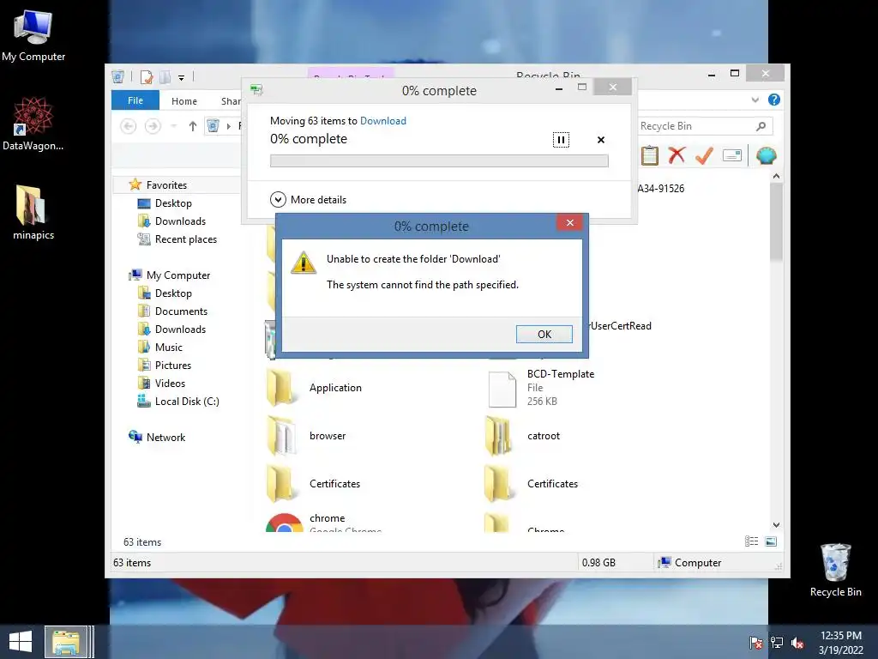Select Desktop under Favorites
This screenshot has height=659, width=878.
point(173,203)
